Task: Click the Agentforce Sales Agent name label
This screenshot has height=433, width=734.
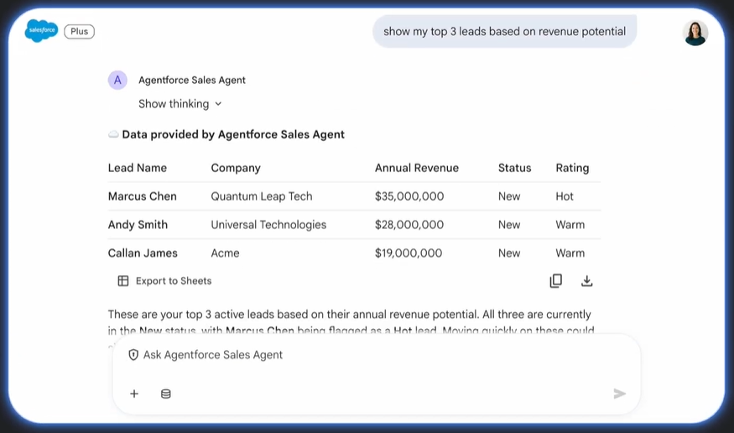Action: click(192, 80)
